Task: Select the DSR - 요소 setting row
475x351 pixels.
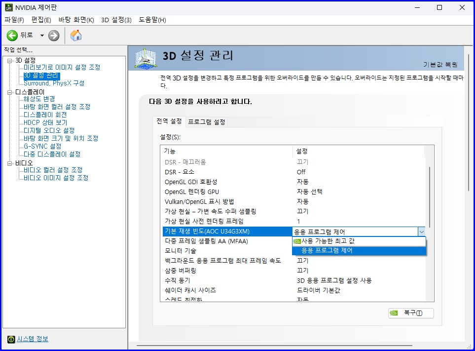Action: pos(294,172)
